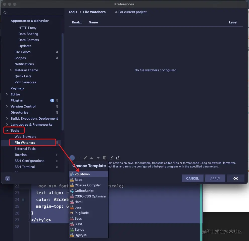This screenshot has height=241, width=249.
Task: Click the Name column header
Action: 93,22
